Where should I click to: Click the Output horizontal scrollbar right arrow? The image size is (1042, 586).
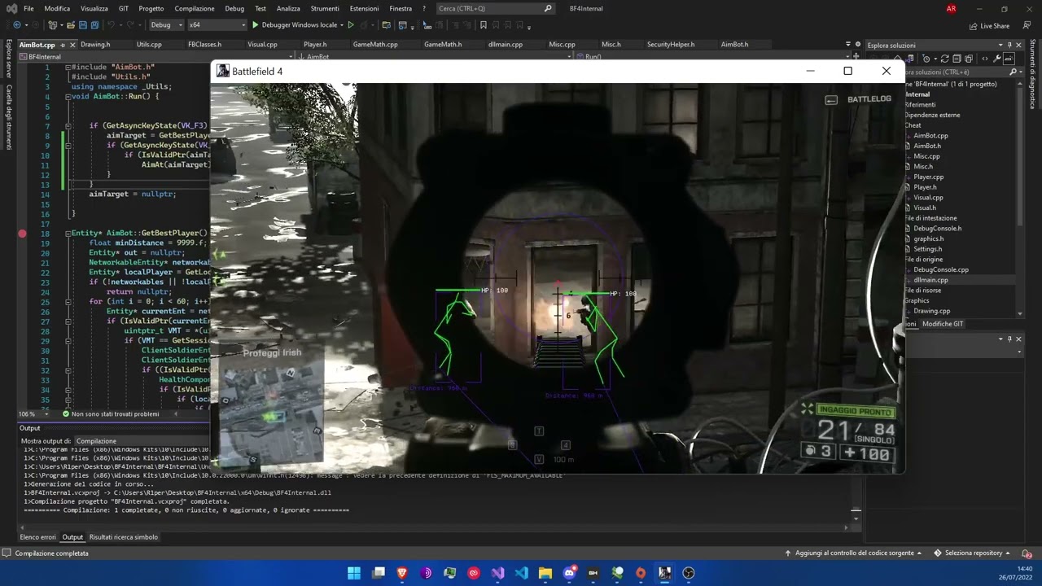click(x=845, y=527)
